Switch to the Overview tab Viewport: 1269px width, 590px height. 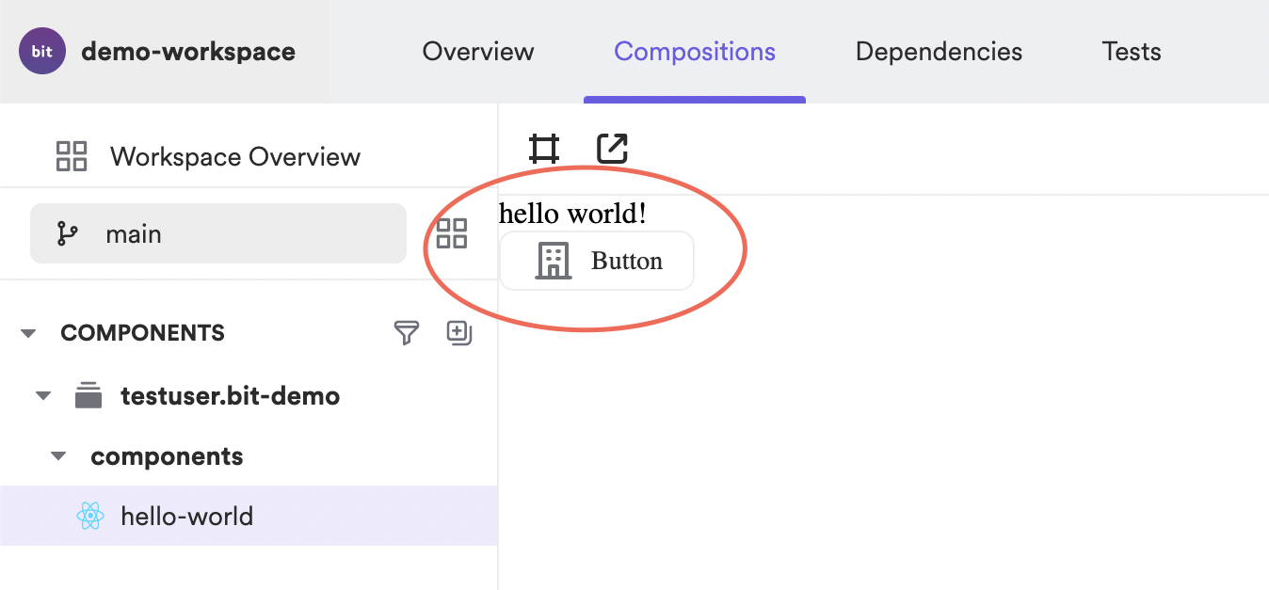pyautogui.click(x=478, y=51)
